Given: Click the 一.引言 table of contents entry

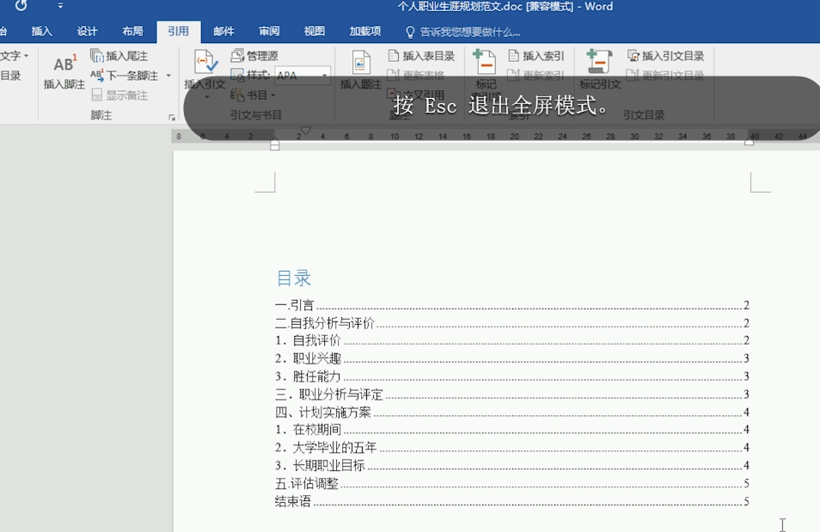Looking at the screenshot, I should 512,304.
